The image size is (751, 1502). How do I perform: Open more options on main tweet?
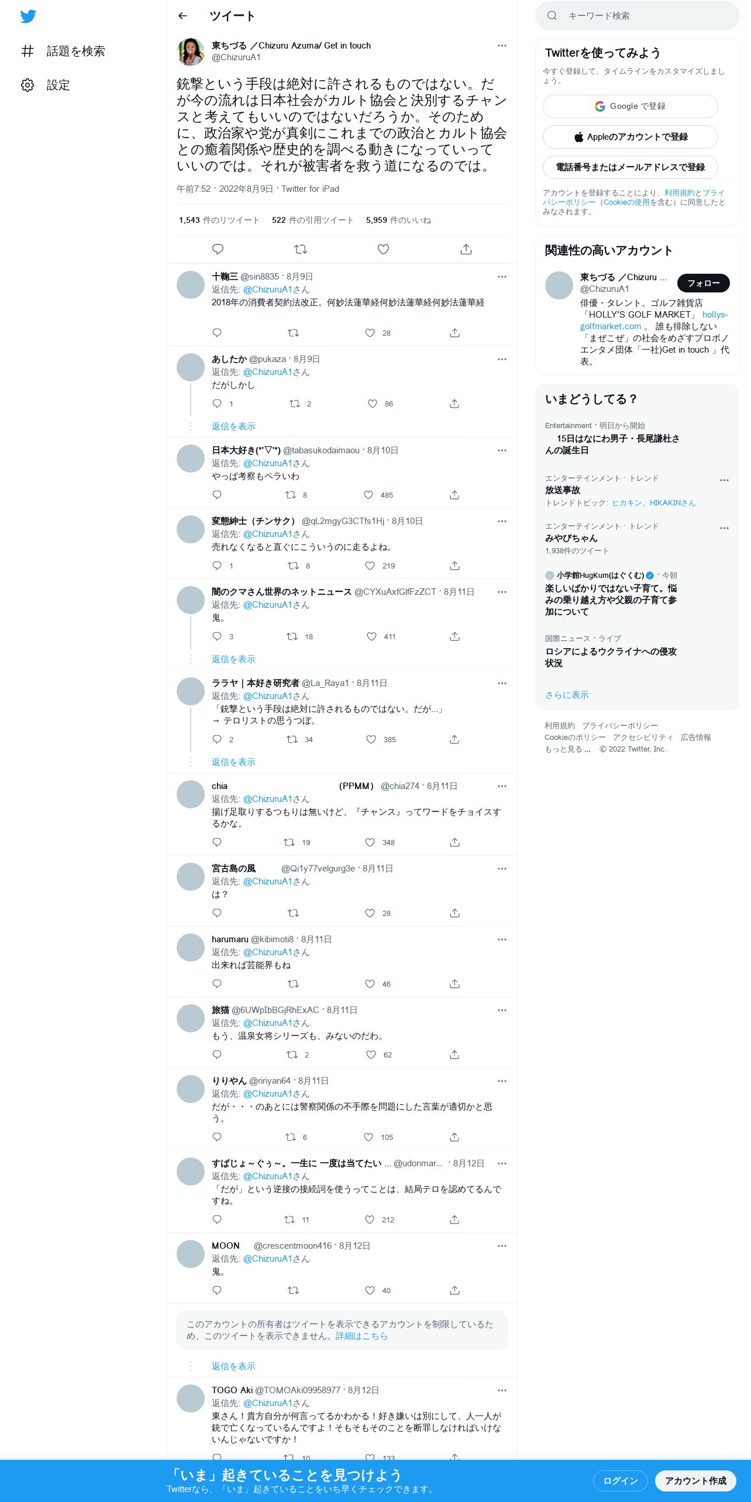(x=502, y=46)
